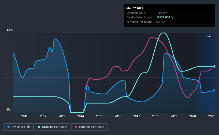Click the JP¥29.000 dividend value
The height and width of the screenshot is (135, 219).
[163, 17]
